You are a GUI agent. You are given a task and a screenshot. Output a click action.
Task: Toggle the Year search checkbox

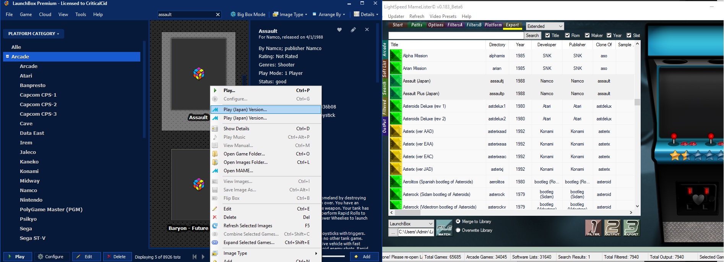(609, 36)
